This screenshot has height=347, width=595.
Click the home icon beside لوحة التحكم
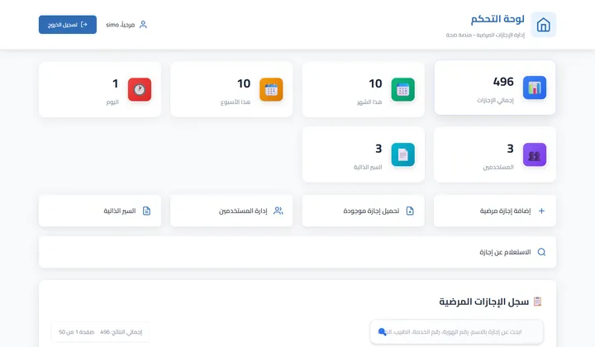[544, 25]
